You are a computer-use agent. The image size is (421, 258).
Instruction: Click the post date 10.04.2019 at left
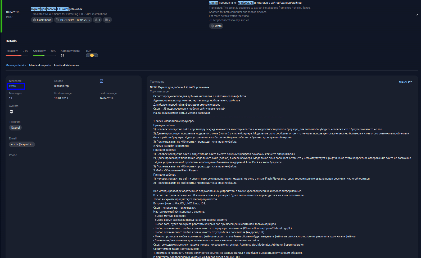click(13, 12)
